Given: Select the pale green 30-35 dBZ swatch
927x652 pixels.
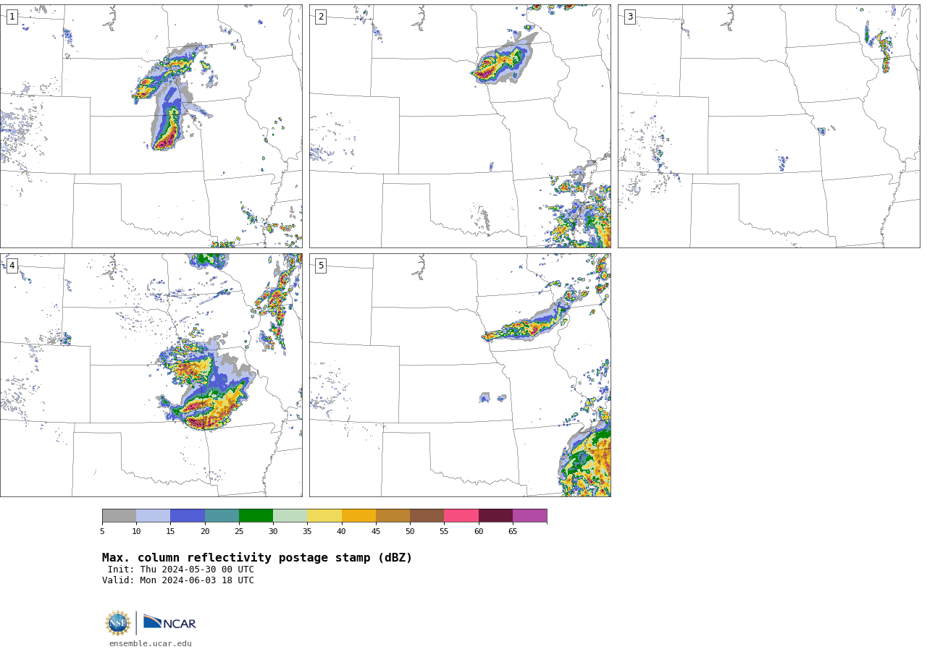Looking at the screenshot, I should point(290,516).
